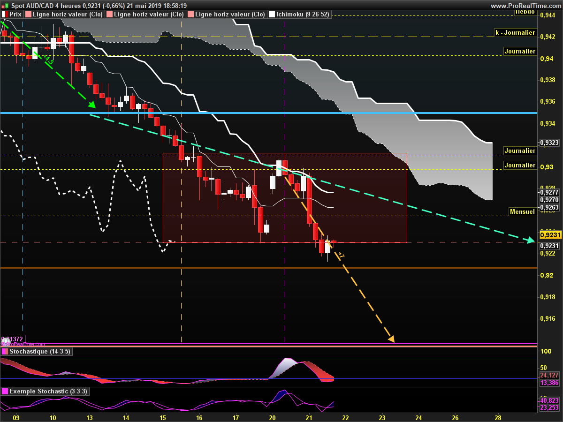
Task: Click the magenta Exemple Stochastic color swatch
Action: click(x=5, y=391)
